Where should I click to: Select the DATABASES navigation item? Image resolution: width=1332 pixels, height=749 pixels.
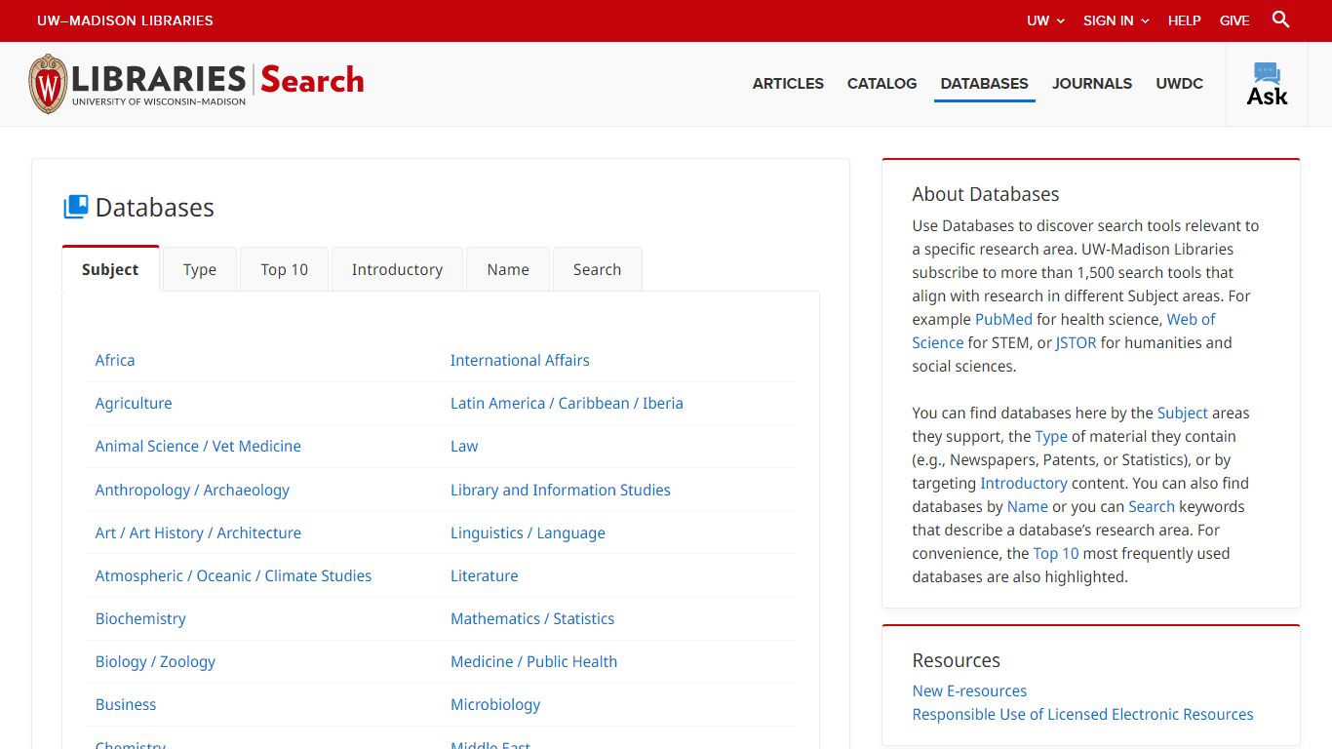[984, 84]
